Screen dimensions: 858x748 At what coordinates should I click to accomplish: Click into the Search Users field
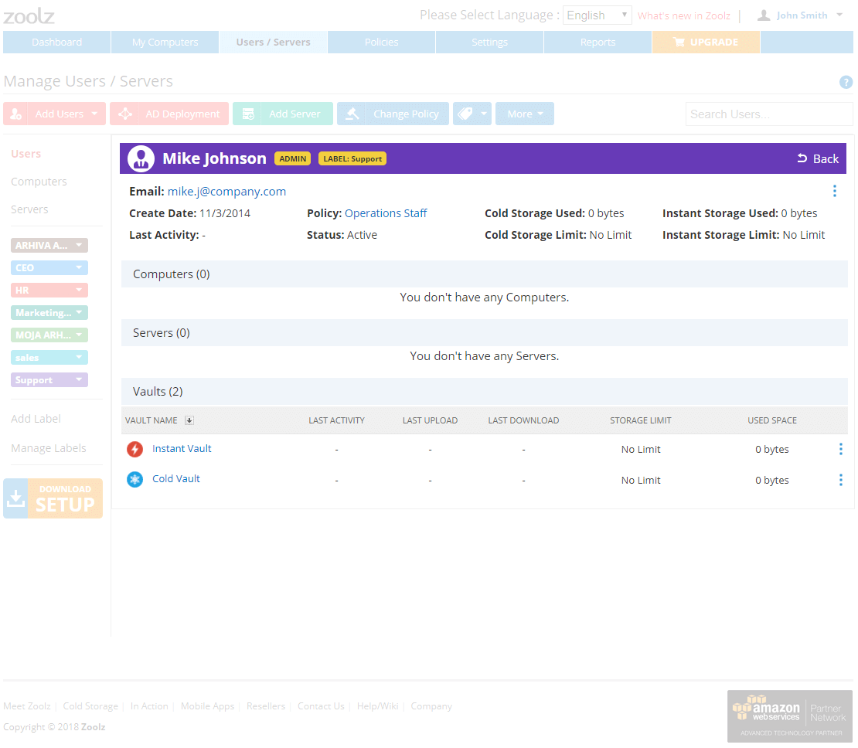point(768,114)
